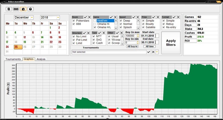The image size is (223, 120).
Task: Open the Tournaments list dropdown arrow
Action: (157, 52)
